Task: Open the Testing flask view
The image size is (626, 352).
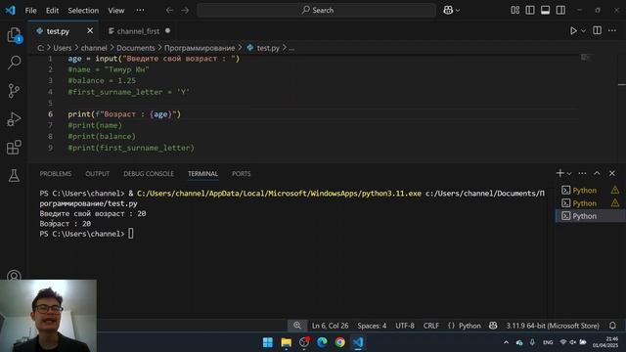Action: point(14,175)
